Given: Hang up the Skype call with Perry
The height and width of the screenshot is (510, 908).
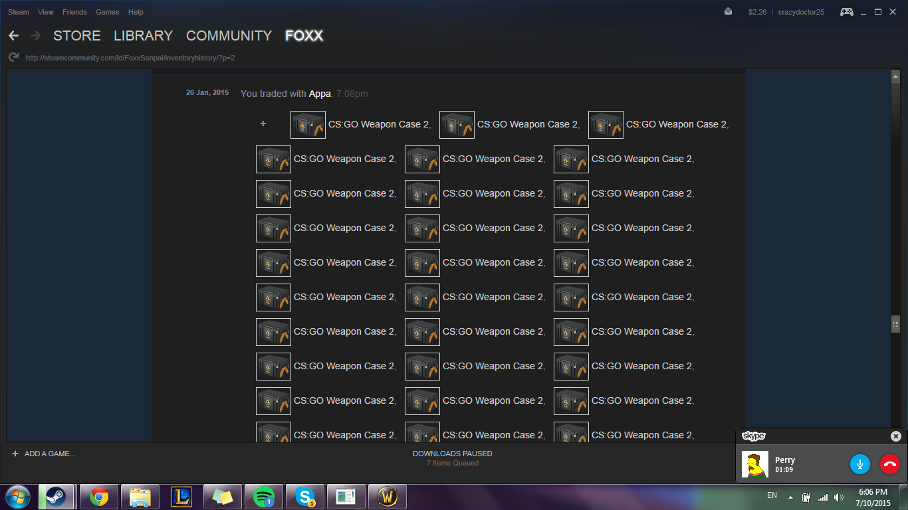Looking at the screenshot, I should coord(889,464).
